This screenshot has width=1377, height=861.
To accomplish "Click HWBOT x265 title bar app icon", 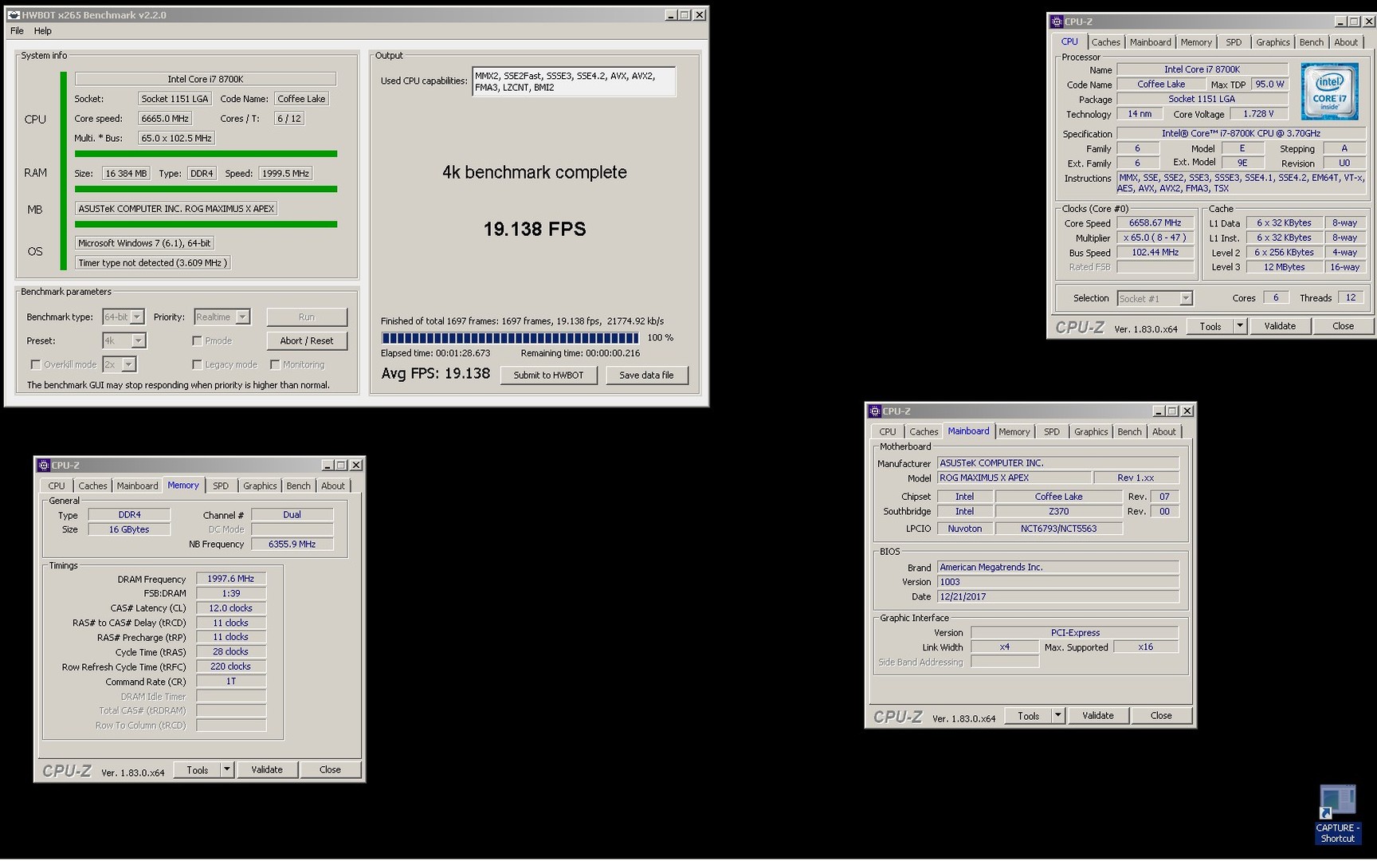I will coord(14,15).
